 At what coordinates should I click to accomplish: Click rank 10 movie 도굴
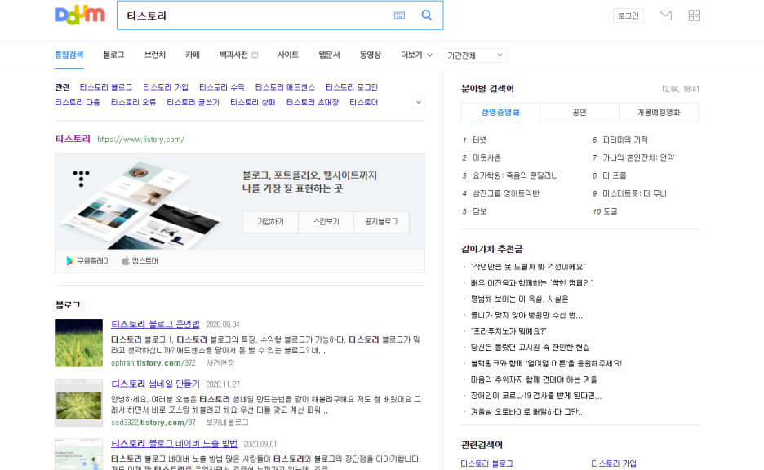tap(610, 211)
